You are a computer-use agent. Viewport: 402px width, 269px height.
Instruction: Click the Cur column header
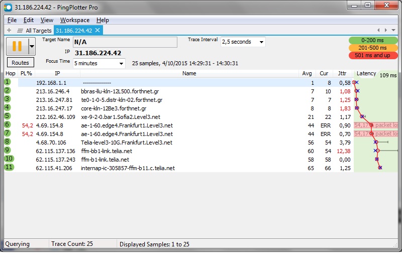point(324,73)
